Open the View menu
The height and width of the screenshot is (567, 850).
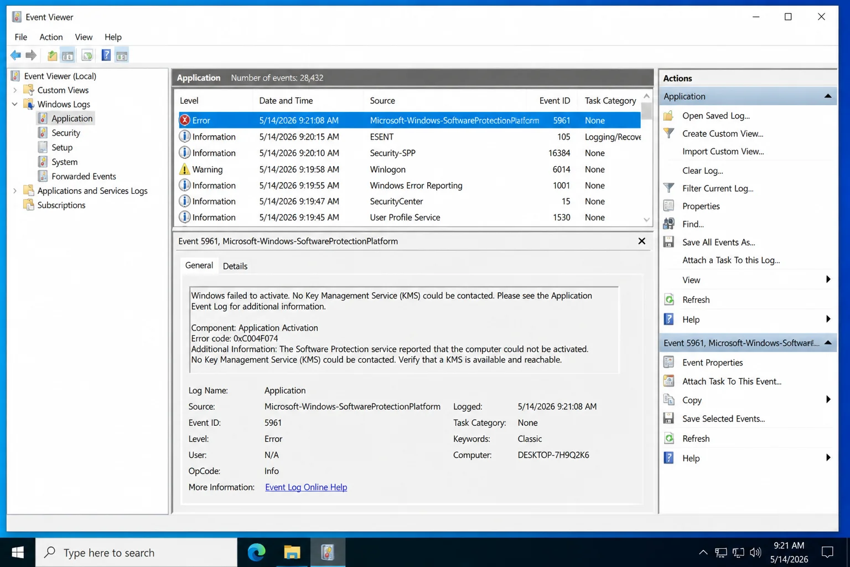(84, 37)
